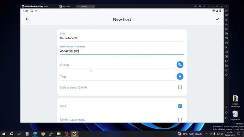Open the emulator hamburger menu
Viewport: 244px width, 137px height.
click(204, 6)
